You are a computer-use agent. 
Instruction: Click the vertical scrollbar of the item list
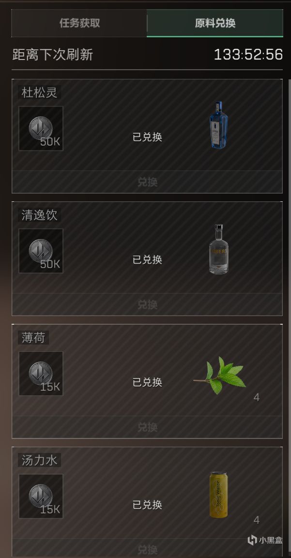click(289, 318)
